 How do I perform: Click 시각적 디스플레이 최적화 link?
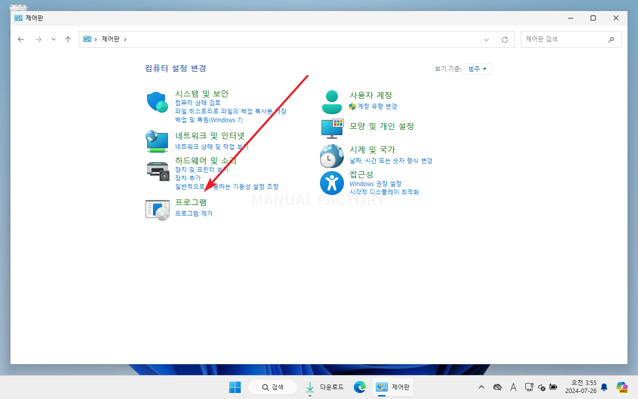click(384, 192)
